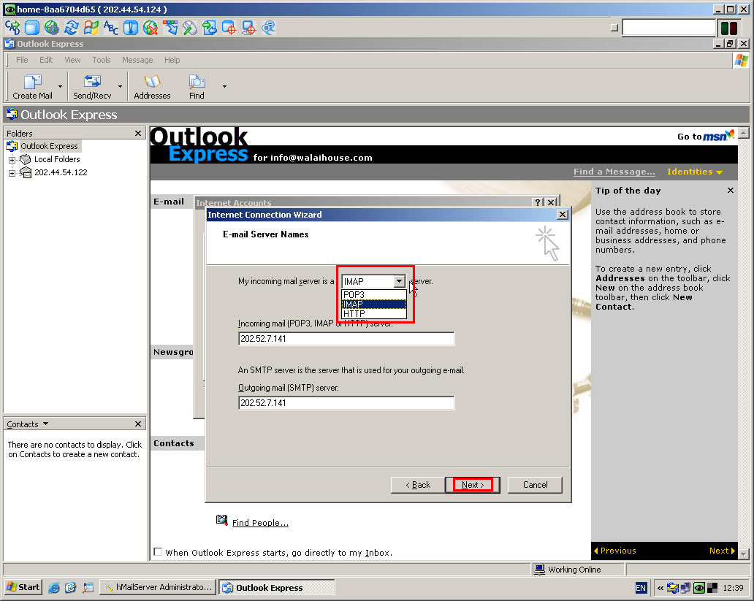
Task: Open the Edit menu
Action: 46,60
